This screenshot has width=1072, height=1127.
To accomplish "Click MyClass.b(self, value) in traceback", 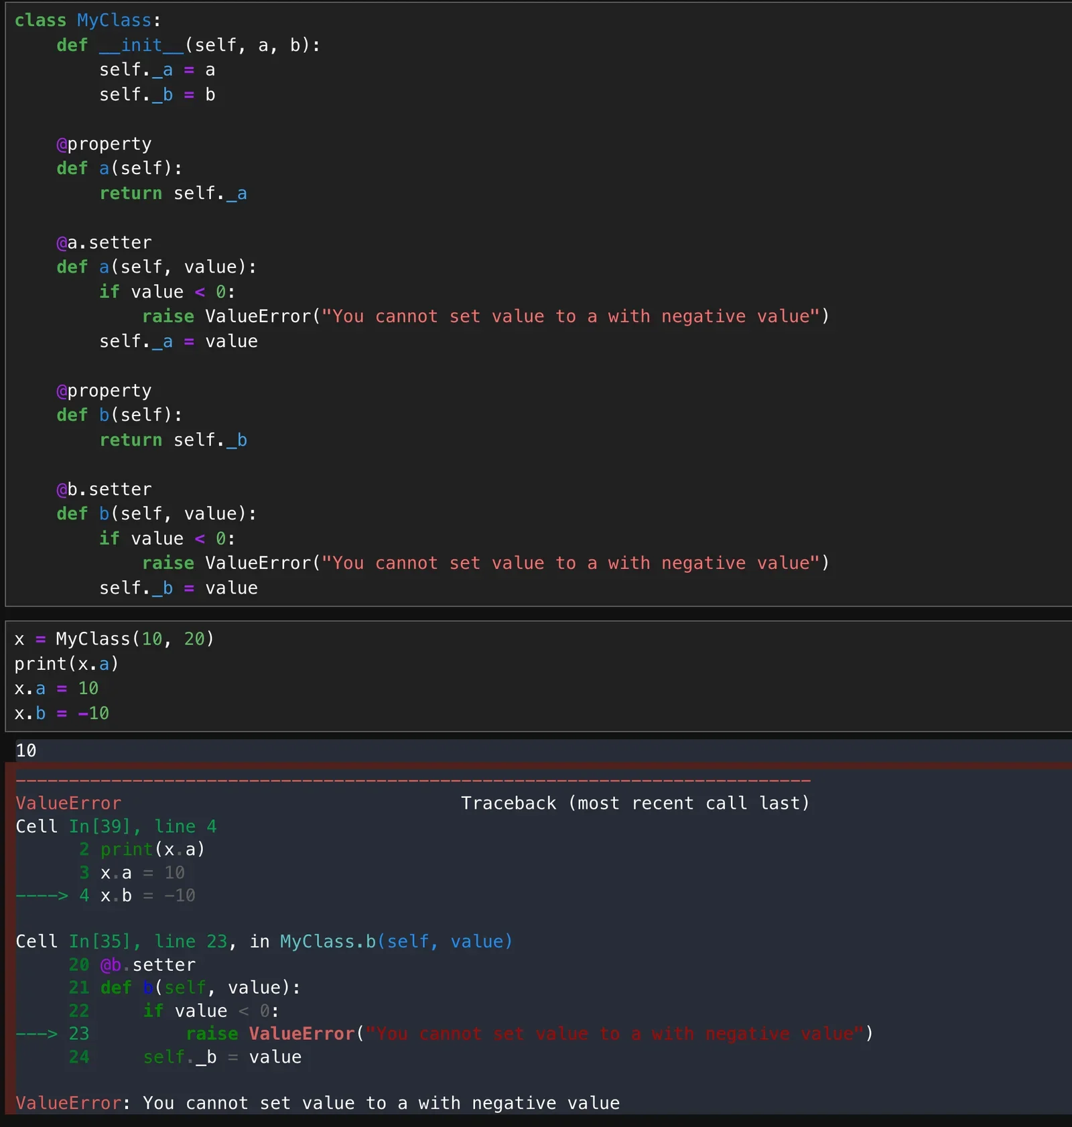I will (396, 941).
